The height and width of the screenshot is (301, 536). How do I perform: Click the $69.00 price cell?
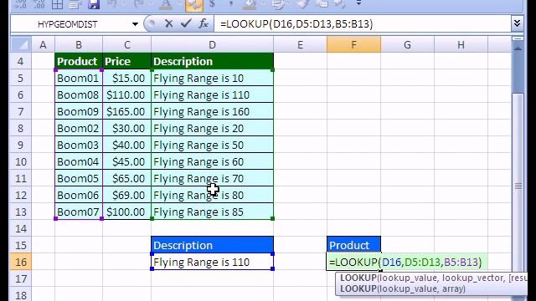tap(126, 195)
